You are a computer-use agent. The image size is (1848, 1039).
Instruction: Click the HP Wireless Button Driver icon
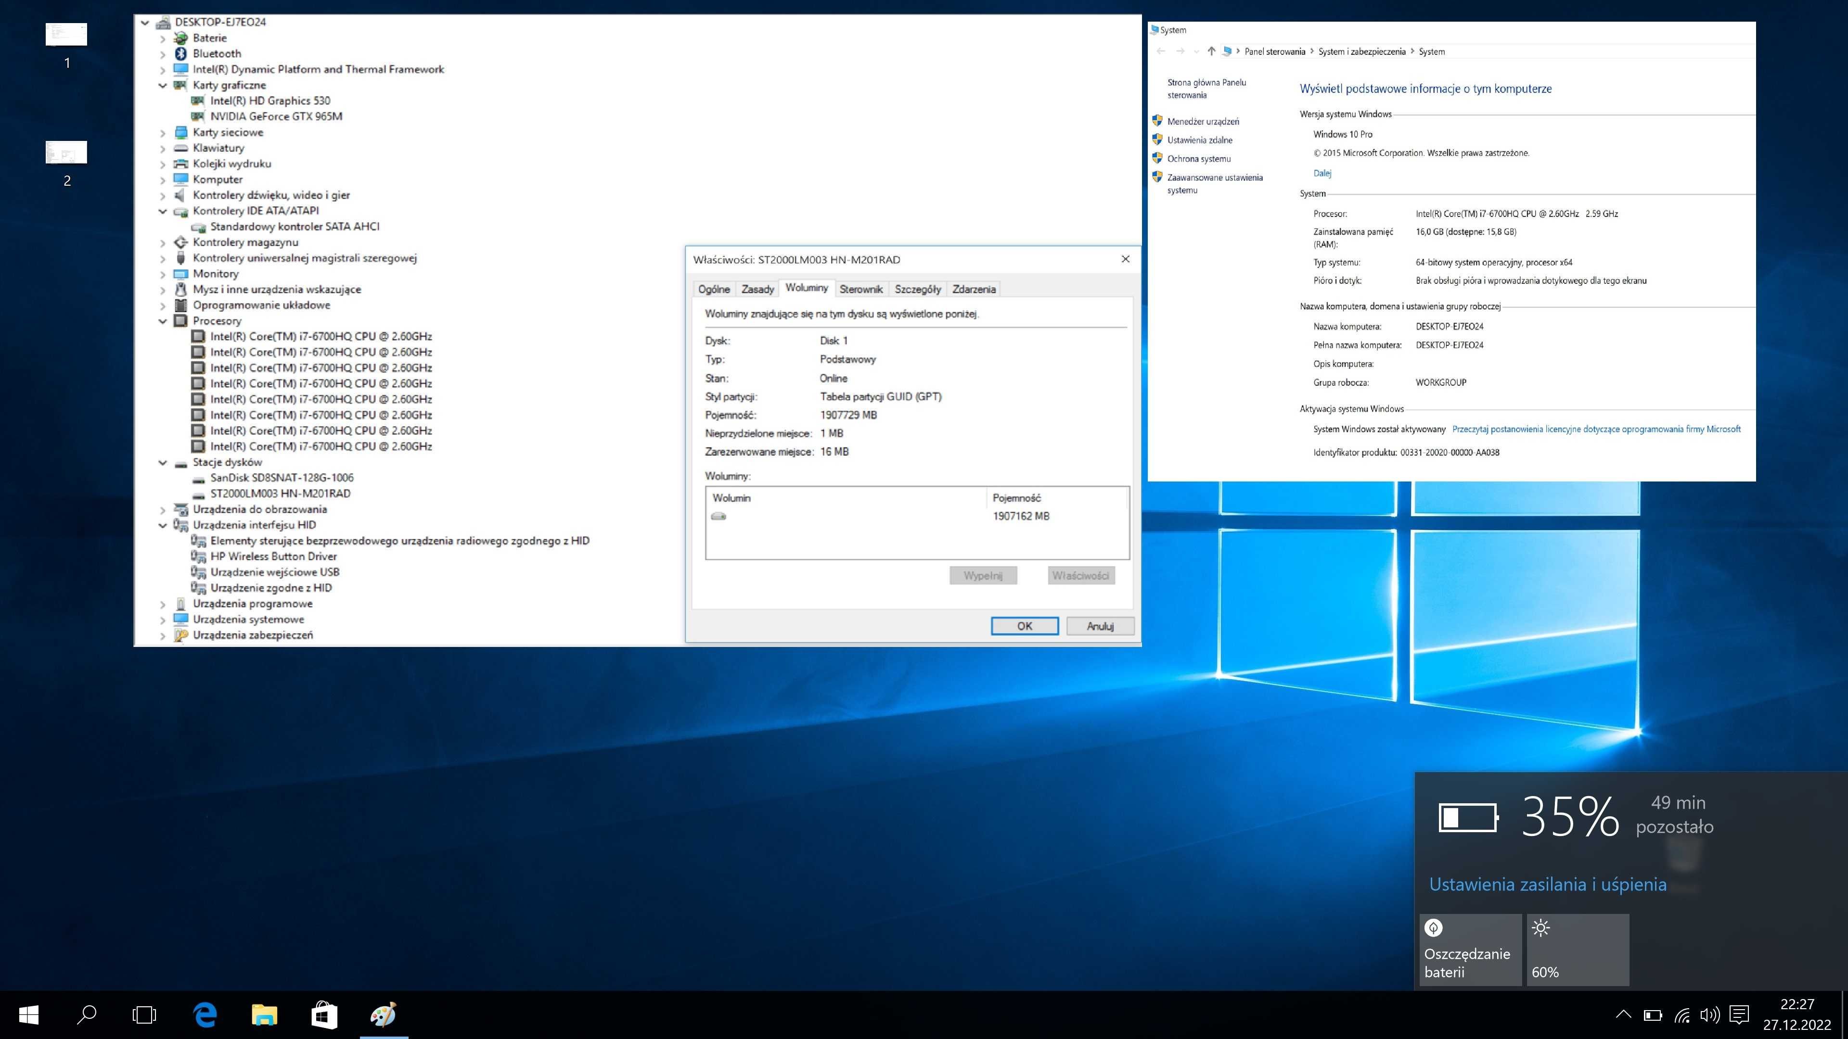(x=198, y=557)
